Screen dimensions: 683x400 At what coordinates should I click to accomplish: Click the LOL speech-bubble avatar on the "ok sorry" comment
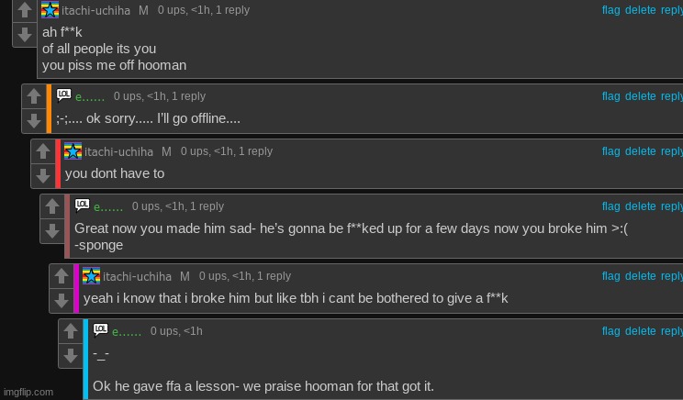(63, 95)
